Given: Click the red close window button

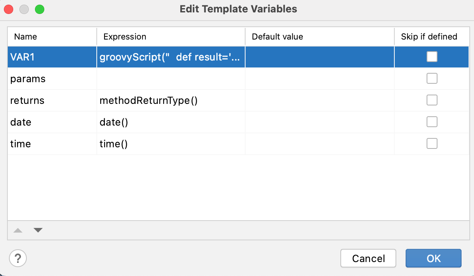Looking at the screenshot, I should pyautogui.click(x=9, y=9).
